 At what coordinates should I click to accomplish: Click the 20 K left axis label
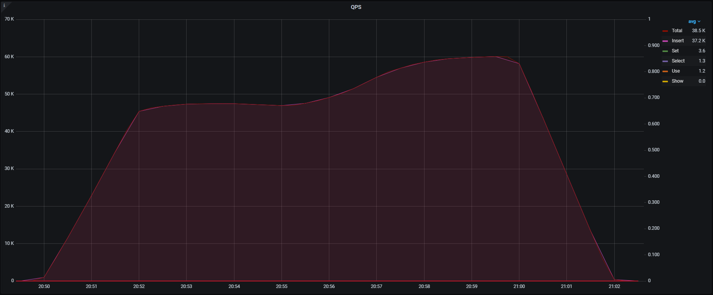pos(9,206)
